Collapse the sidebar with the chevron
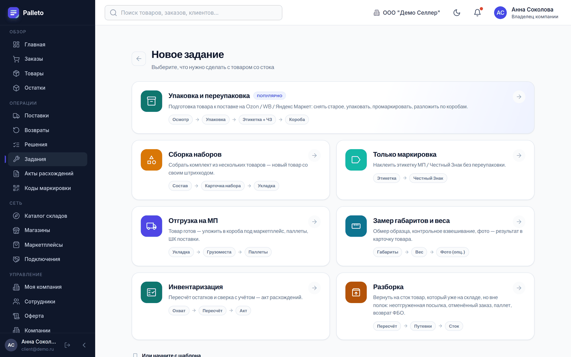The width and height of the screenshot is (571, 357). pos(84,345)
